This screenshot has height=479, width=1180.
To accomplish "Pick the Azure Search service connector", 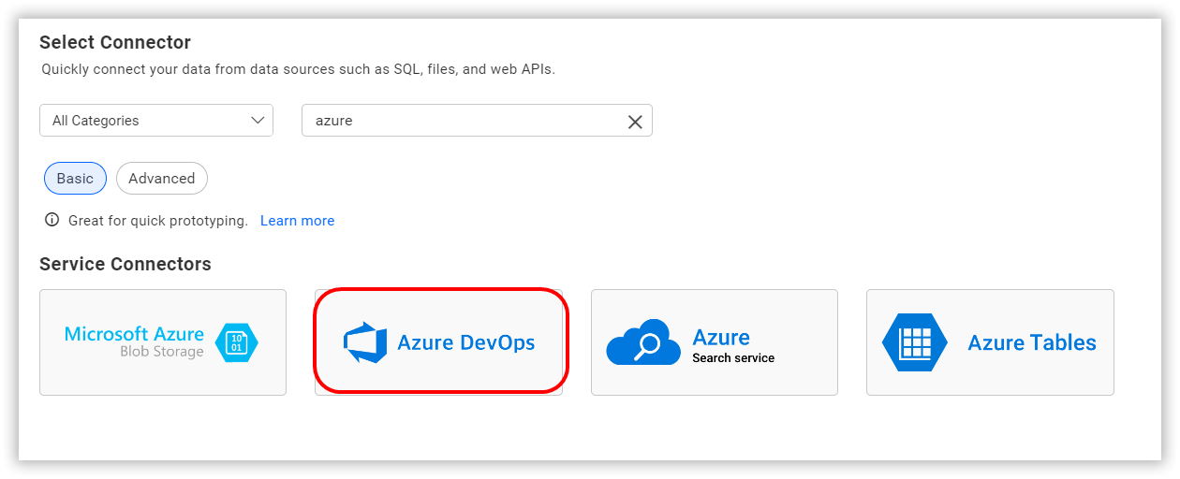I will tap(715, 342).
